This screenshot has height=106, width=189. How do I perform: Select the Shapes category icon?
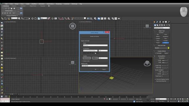tap(157, 25)
